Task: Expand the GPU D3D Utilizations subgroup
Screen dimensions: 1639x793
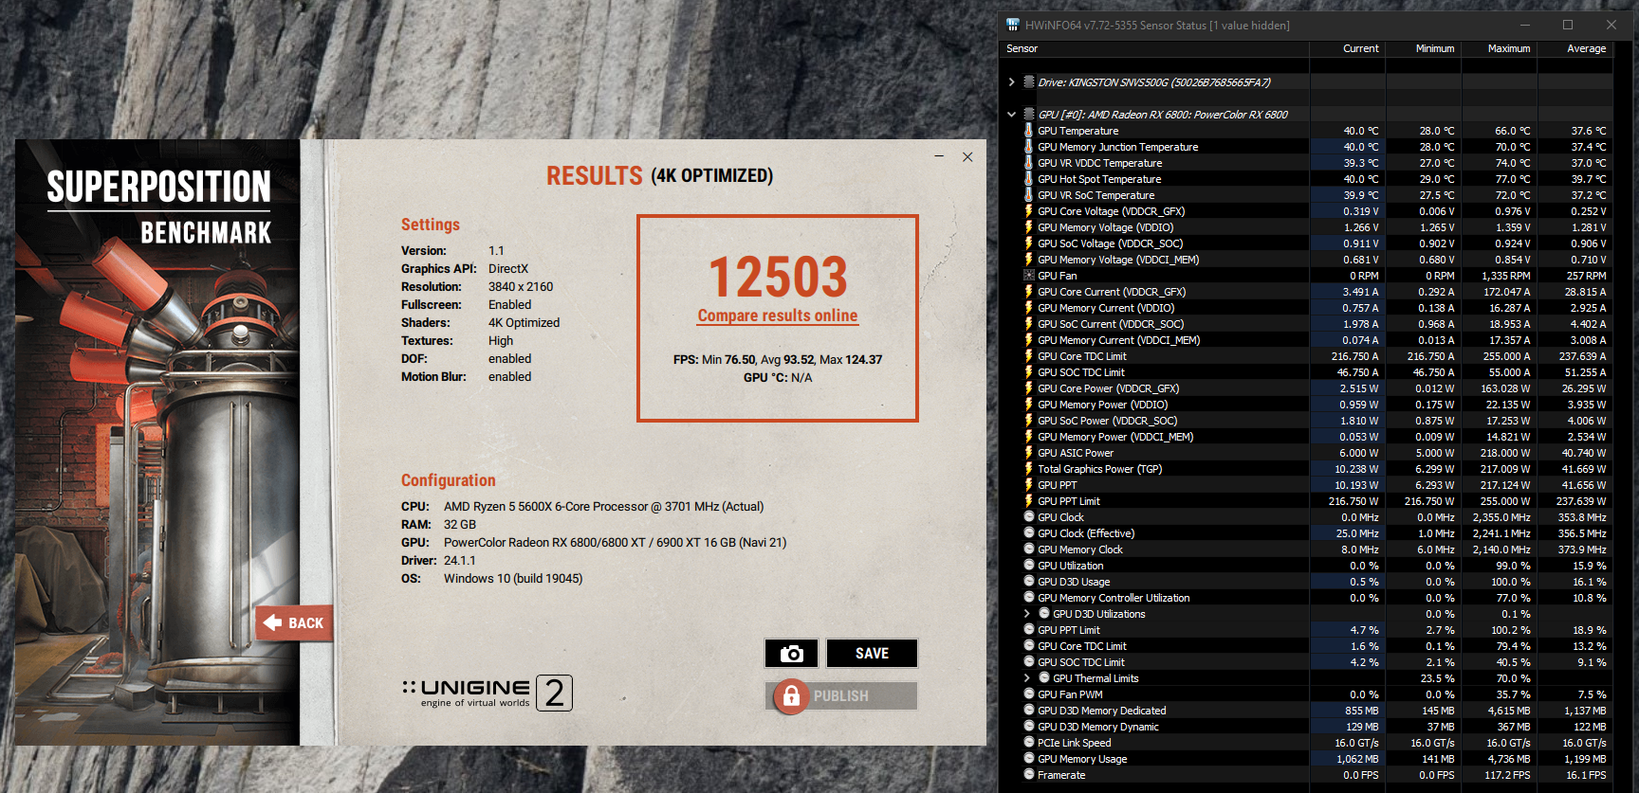Action: [1026, 614]
